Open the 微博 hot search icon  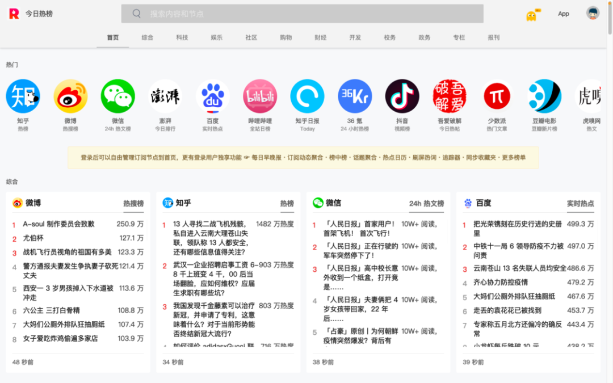(70, 96)
